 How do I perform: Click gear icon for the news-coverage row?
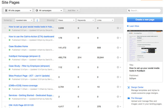(x=118, y=87)
